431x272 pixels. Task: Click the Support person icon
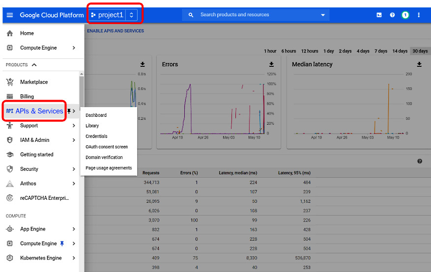click(10, 125)
